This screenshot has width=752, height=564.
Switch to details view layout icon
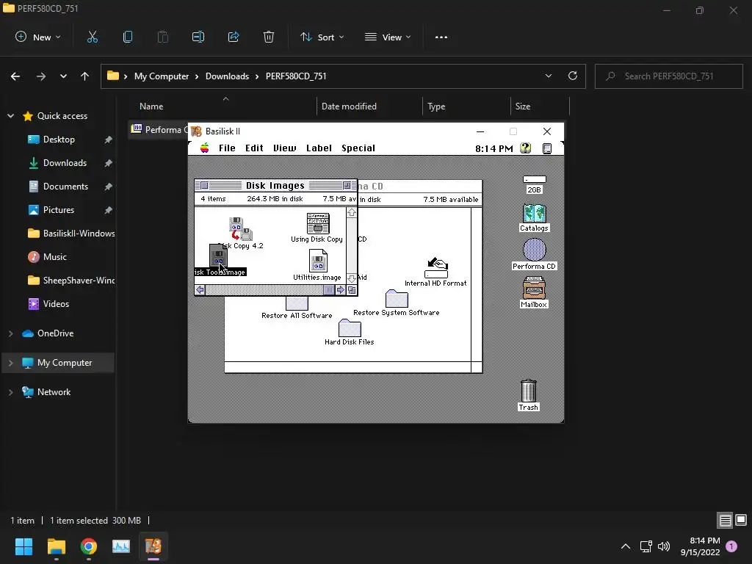[x=725, y=521]
